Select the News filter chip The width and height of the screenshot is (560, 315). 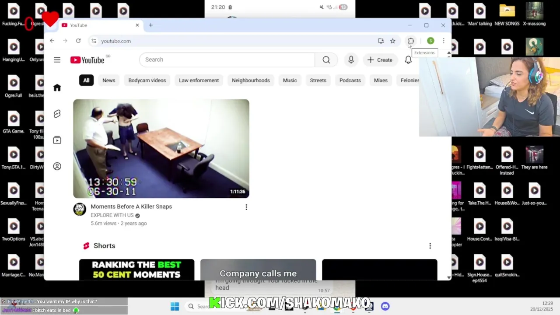click(x=108, y=80)
